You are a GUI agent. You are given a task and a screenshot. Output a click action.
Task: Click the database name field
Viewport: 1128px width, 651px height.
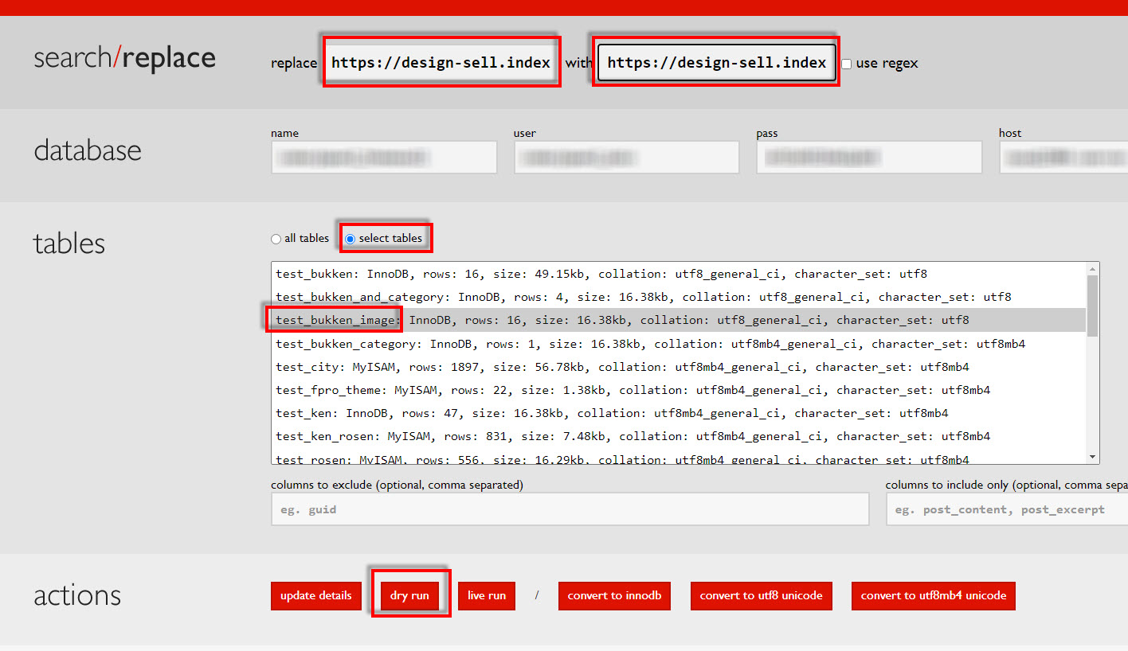pyautogui.click(x=384, y=158)
